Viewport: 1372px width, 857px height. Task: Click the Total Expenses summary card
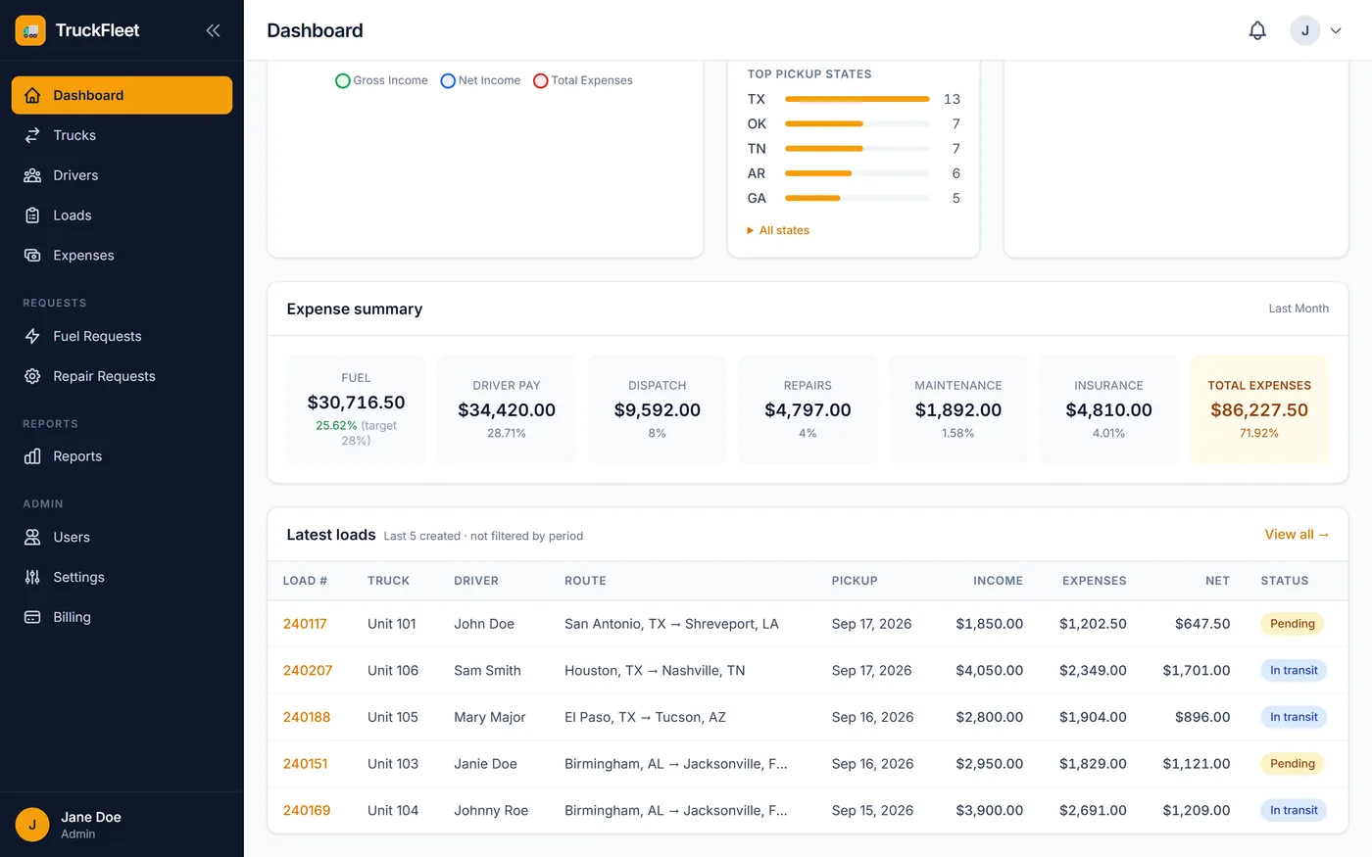point(1259,408)
